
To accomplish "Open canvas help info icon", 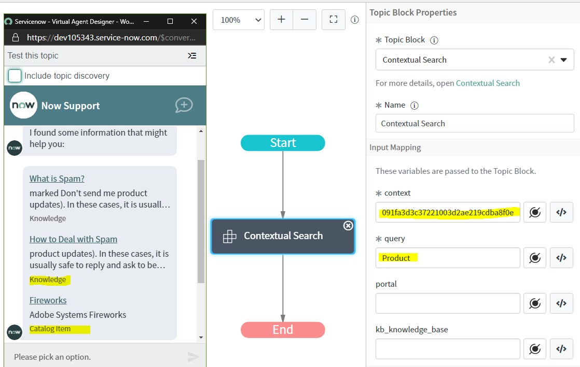I will (x=355, y=20).
